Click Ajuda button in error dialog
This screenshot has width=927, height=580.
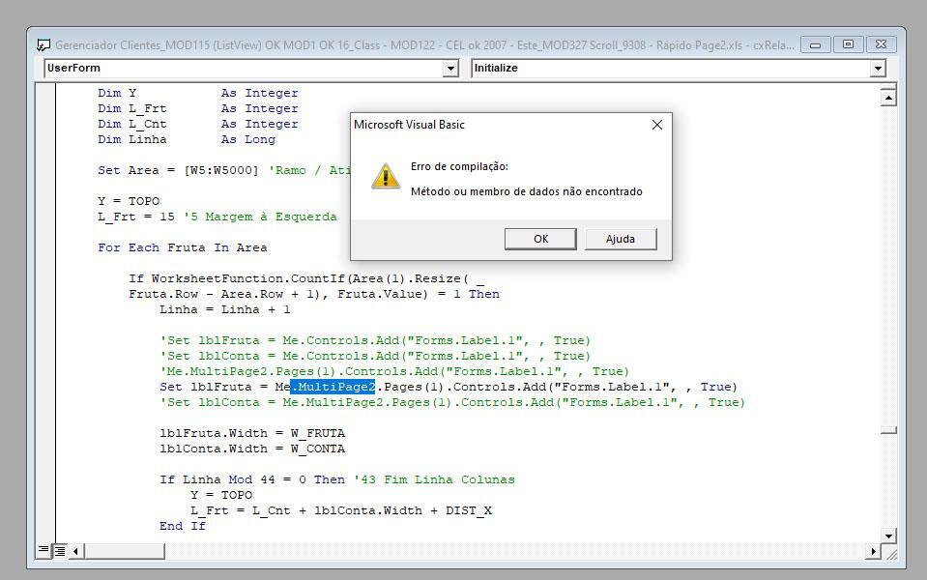(x=621, y=239)
